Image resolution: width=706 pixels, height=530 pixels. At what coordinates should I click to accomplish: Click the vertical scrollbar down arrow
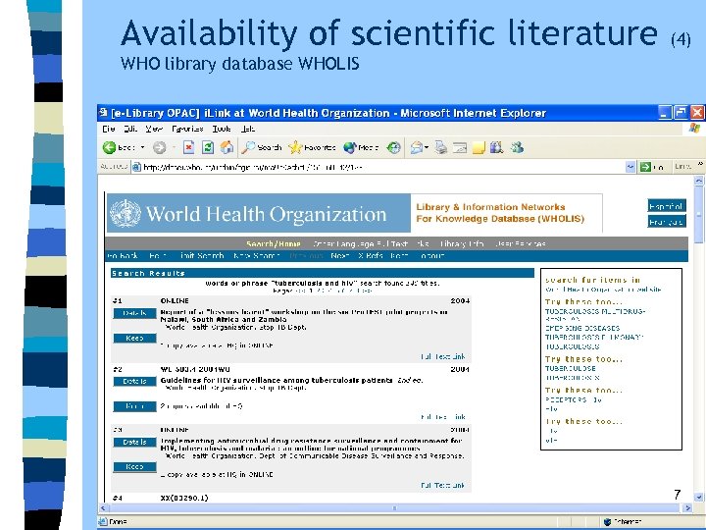(699, 497)
